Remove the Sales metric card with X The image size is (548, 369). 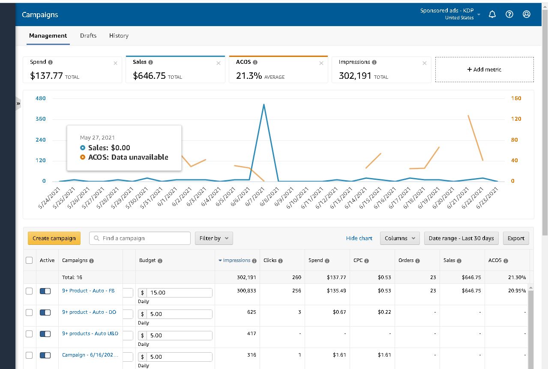219,63
